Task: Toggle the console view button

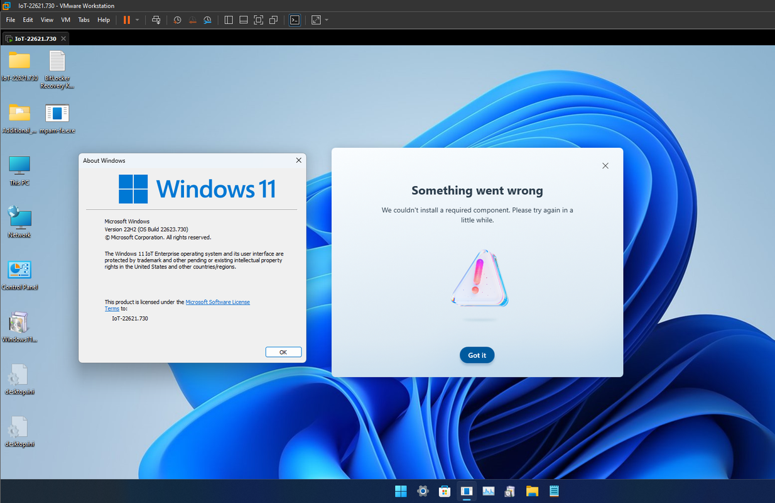Action: coord(295,20)
